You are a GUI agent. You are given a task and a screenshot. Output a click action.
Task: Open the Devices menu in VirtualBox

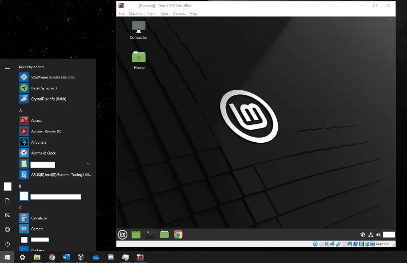pyautogui.click(x=179, y=14)
